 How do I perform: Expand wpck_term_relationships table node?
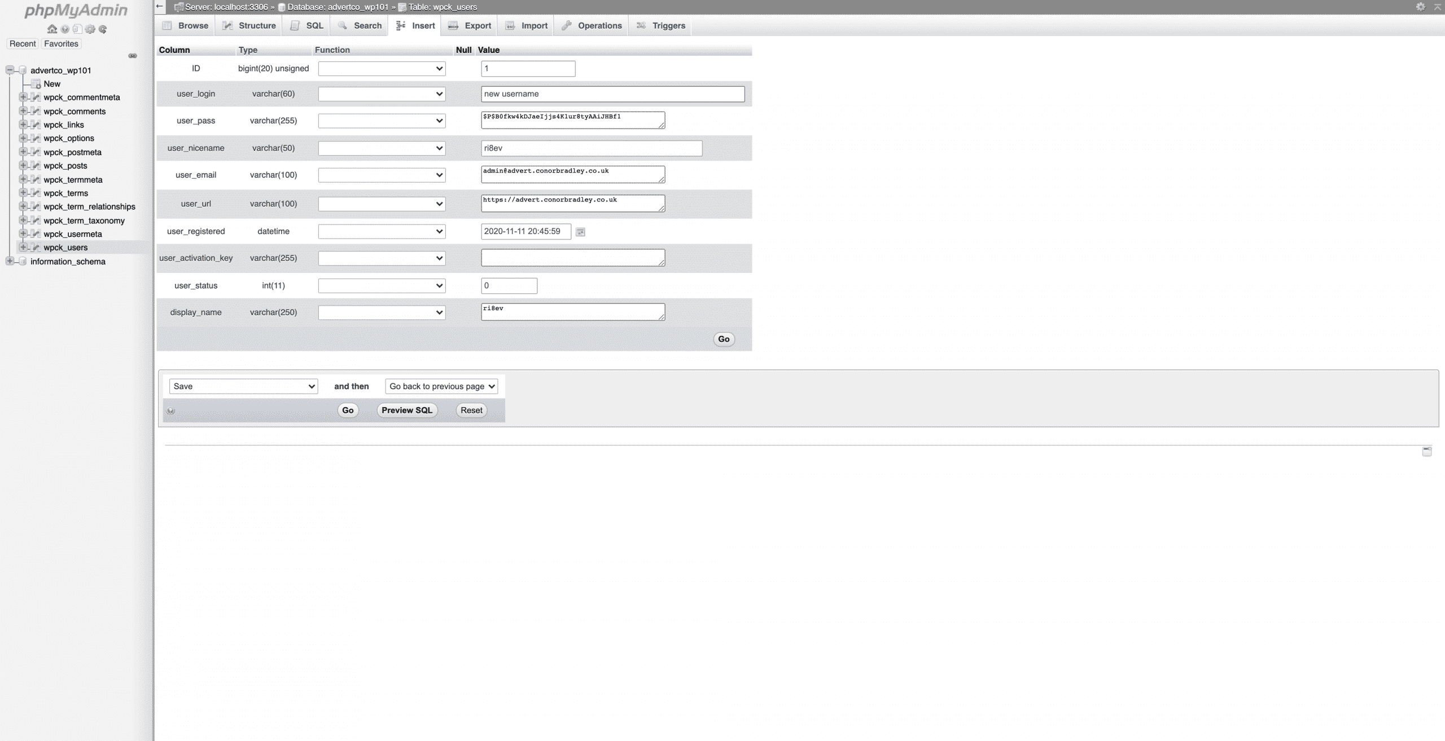pyautogui.click(x=23, y=206)
